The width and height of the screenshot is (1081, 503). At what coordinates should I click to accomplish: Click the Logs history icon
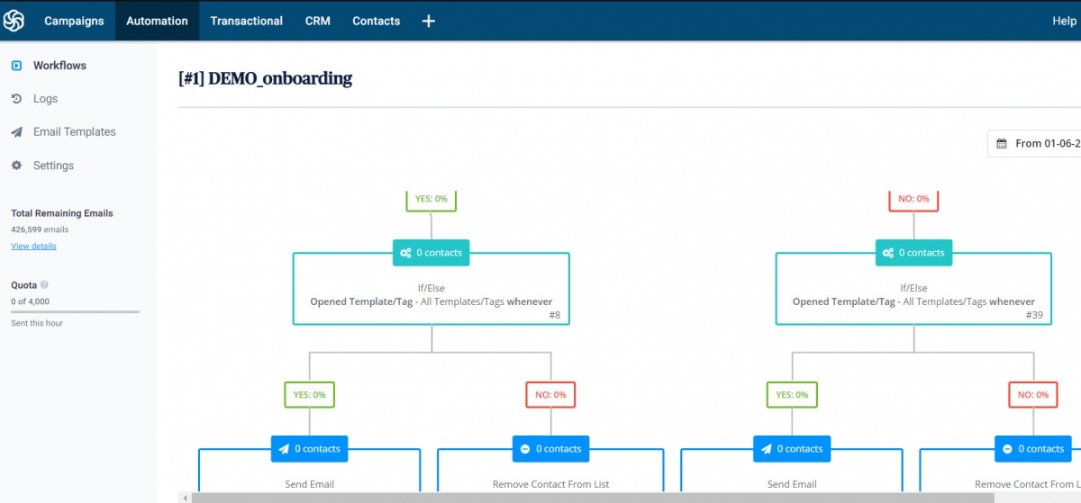[x=16, y=99]
